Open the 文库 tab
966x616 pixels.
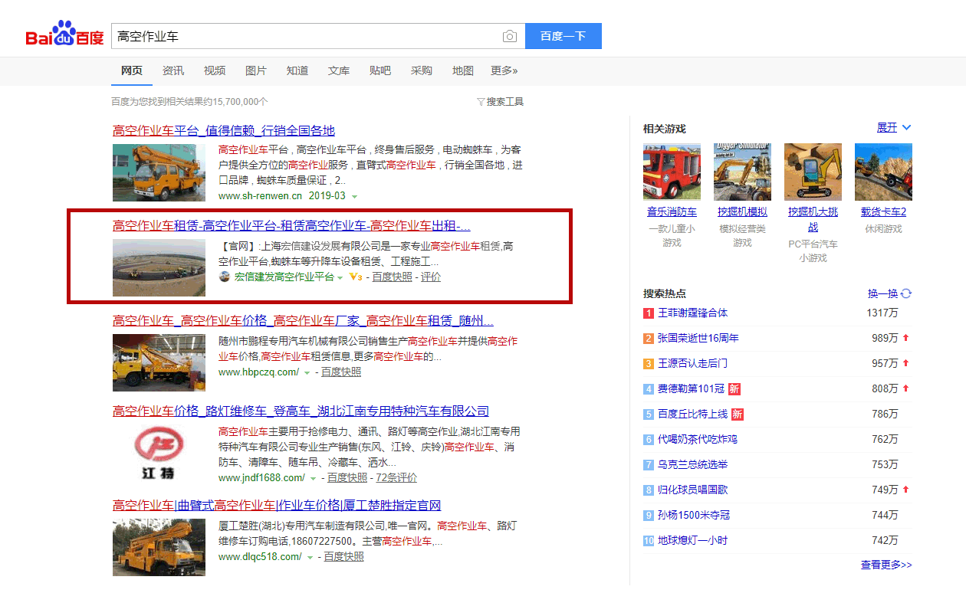click(339, 70)
